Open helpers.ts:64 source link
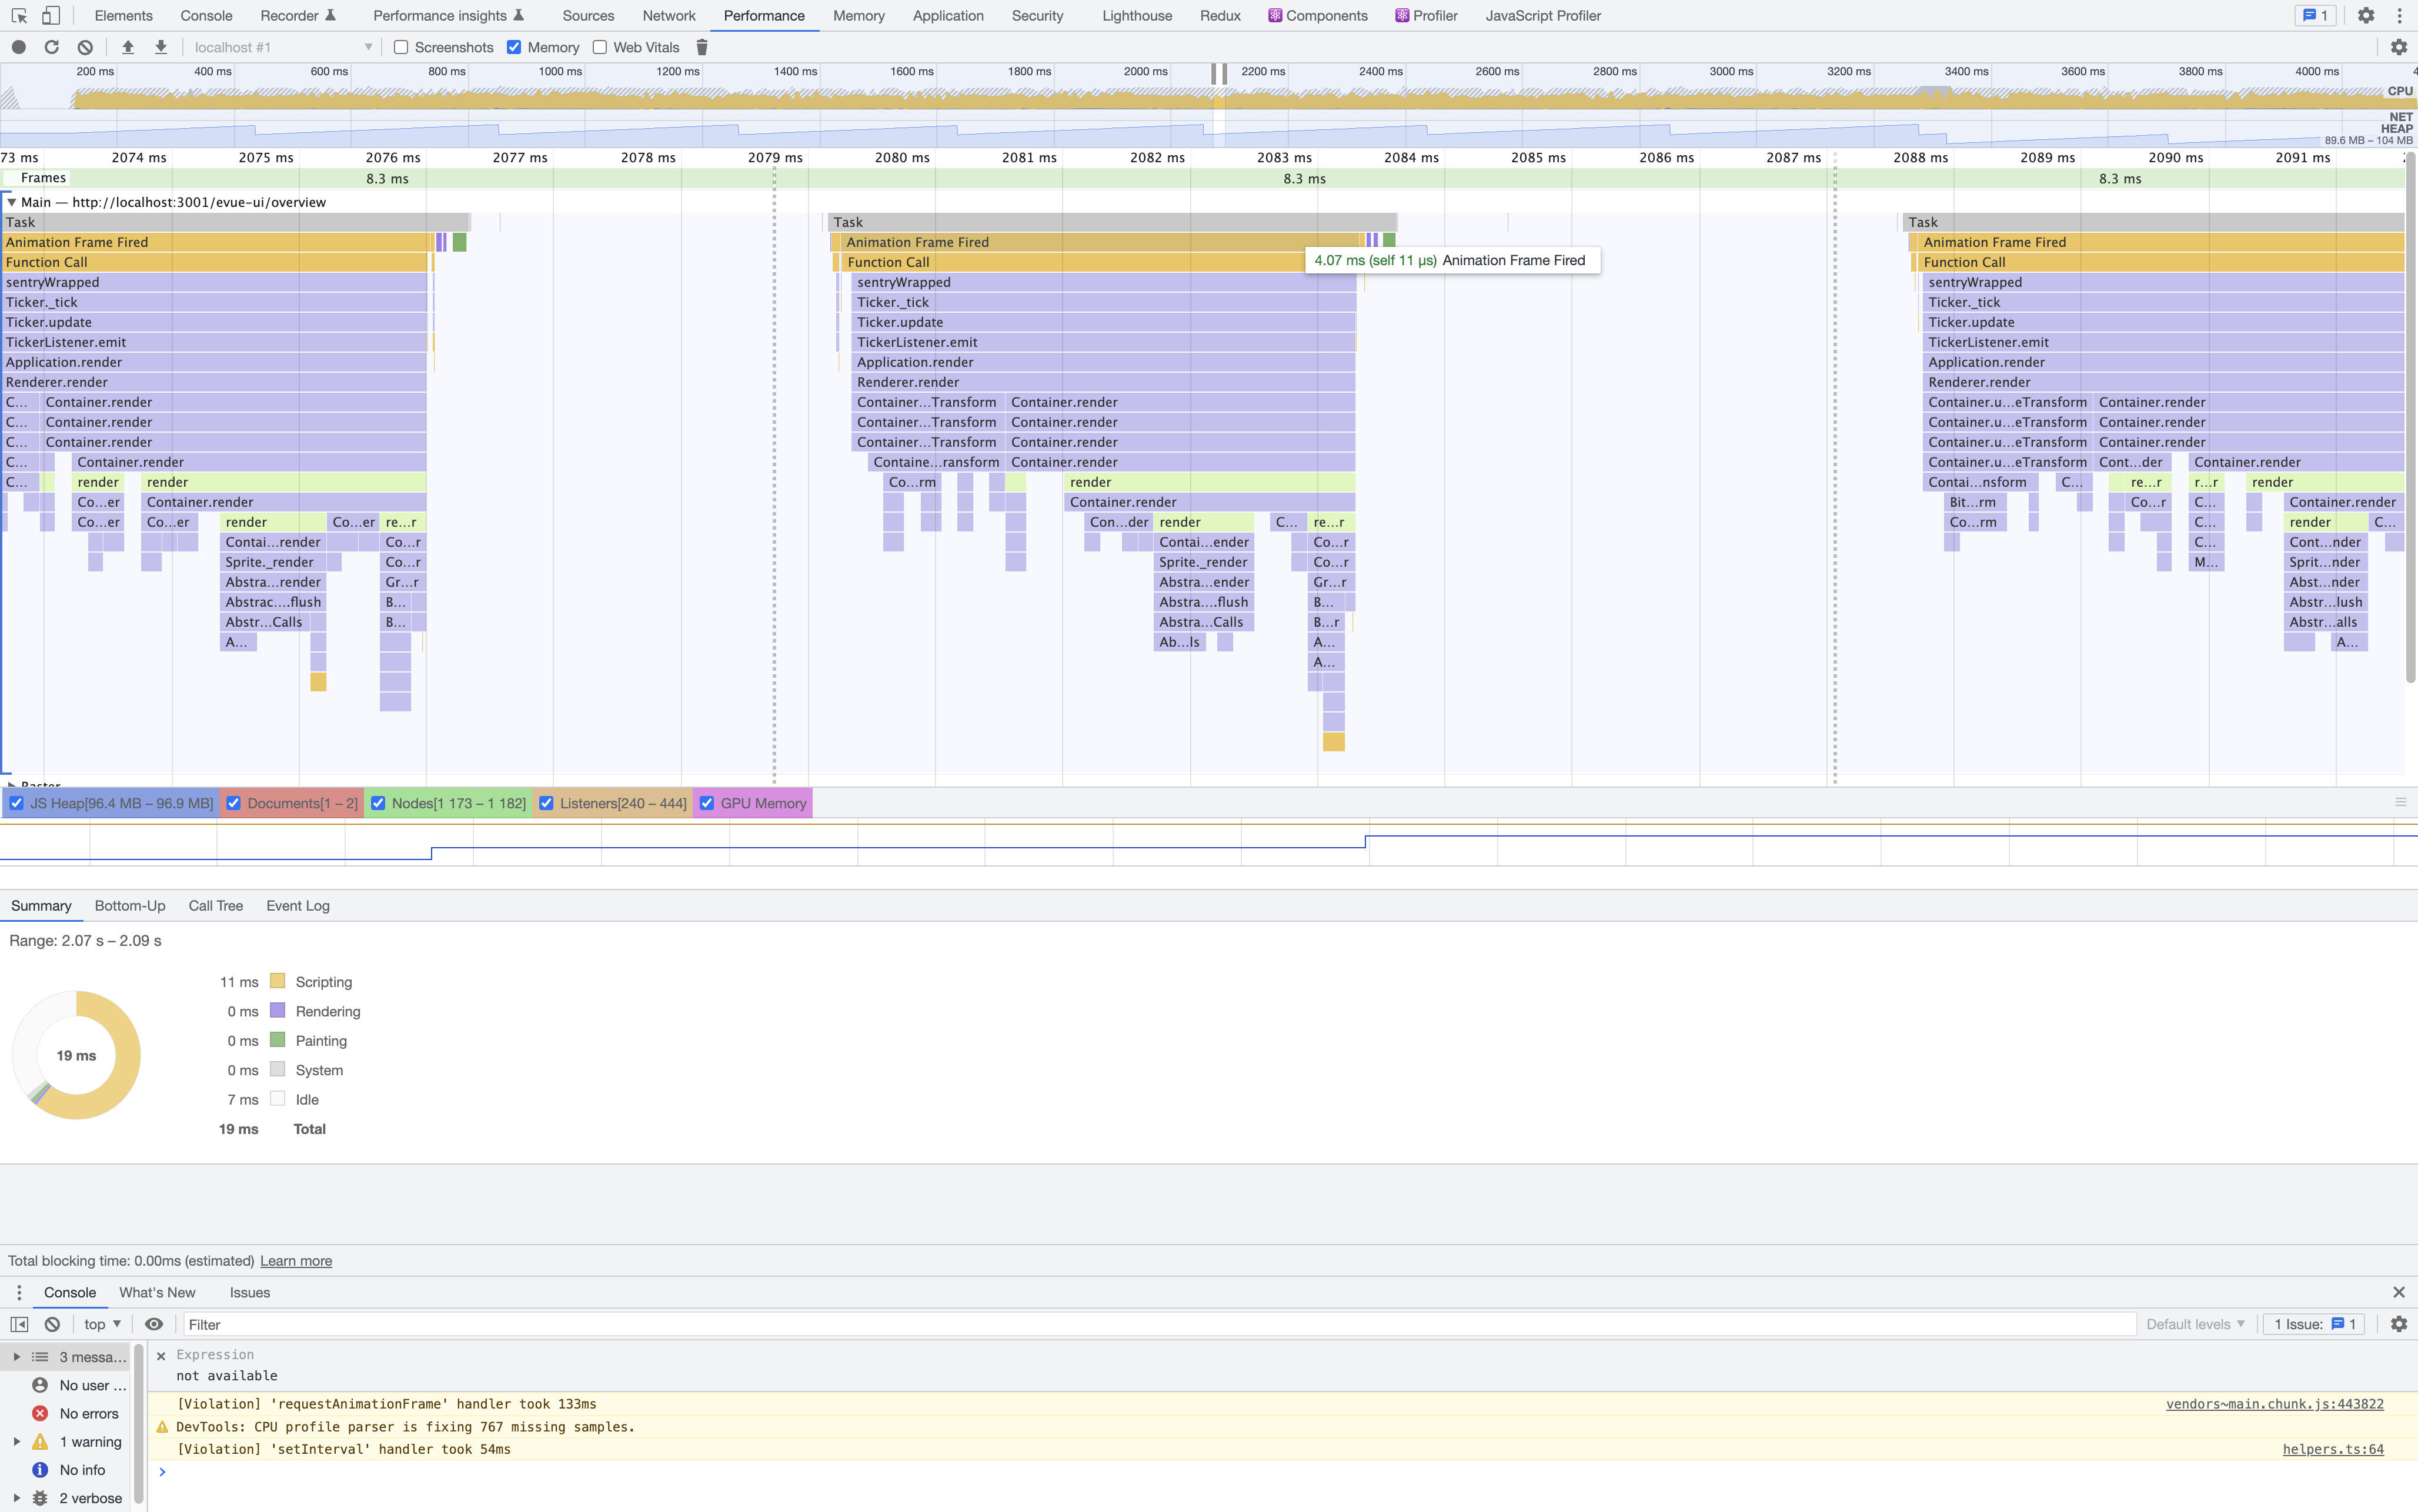 pos(2333,1449)
